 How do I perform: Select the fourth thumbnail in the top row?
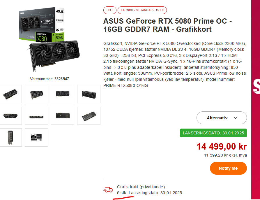[x=89, y=94]
